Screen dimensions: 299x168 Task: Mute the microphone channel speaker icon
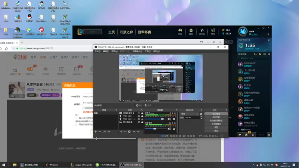pyautogui.click(x=169, y=119)
